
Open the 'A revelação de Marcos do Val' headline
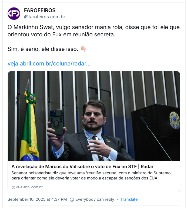click(82, 167)
